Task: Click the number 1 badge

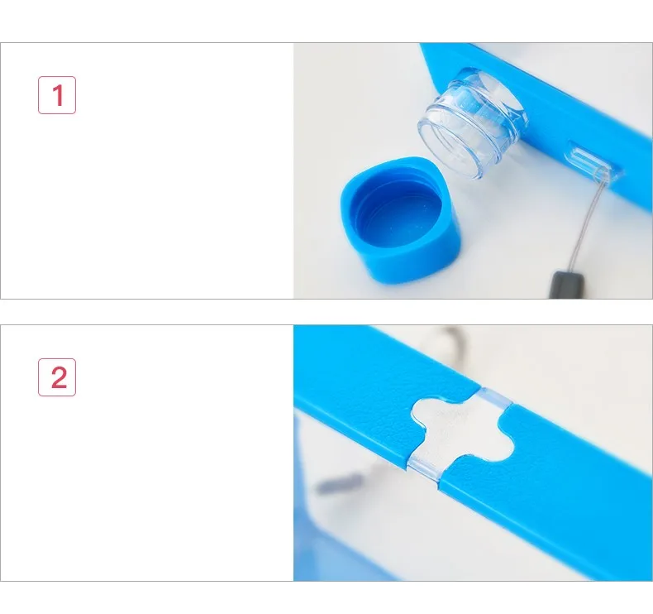Action: (x=57, y=95)
